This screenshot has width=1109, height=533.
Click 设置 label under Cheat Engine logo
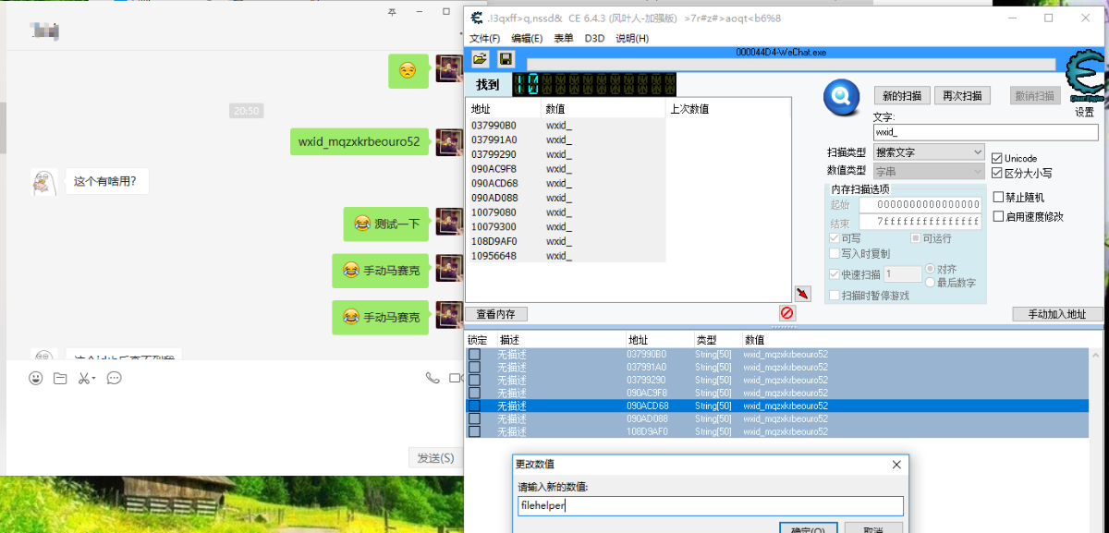coord(1084,113)
